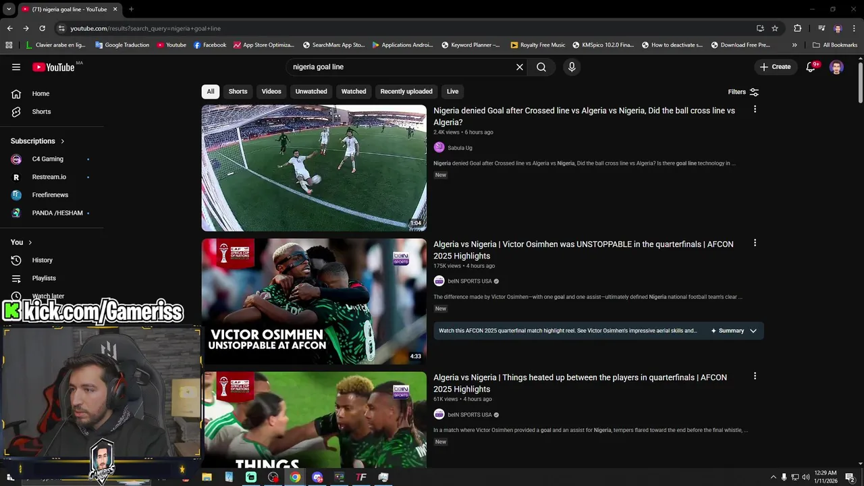Screen dimensions: 864x486
Task: Reload the page in Chrome
Action: [42, 28]
